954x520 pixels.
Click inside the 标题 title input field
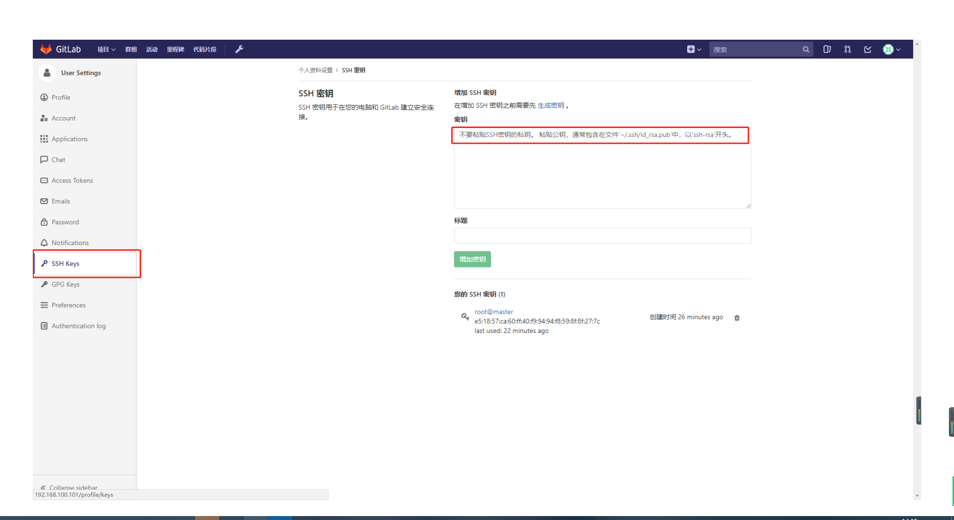coord(602,236)
